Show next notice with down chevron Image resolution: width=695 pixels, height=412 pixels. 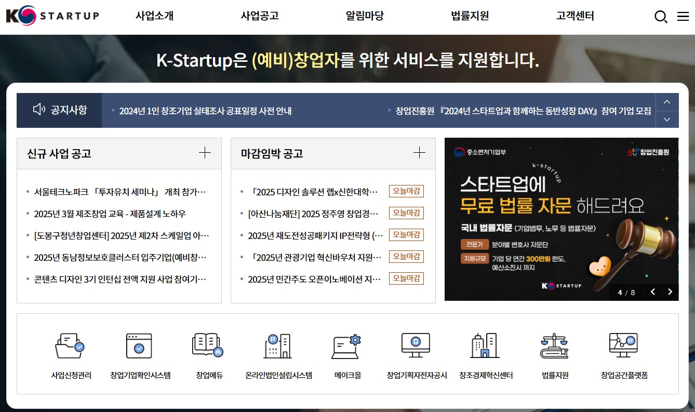pos(667,119)
